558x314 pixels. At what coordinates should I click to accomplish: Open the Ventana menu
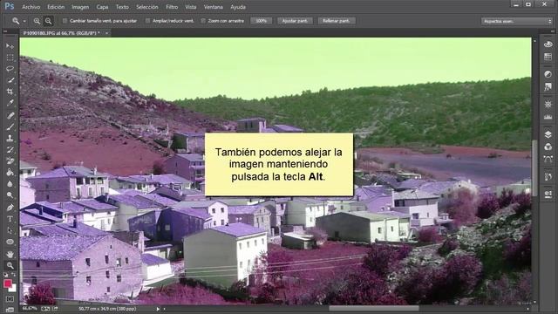click(213, 7)
